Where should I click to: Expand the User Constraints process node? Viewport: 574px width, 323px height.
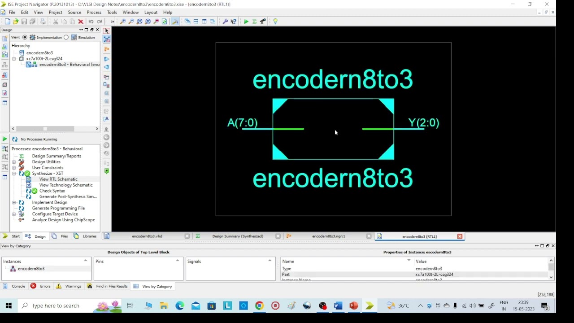(14, 168)
